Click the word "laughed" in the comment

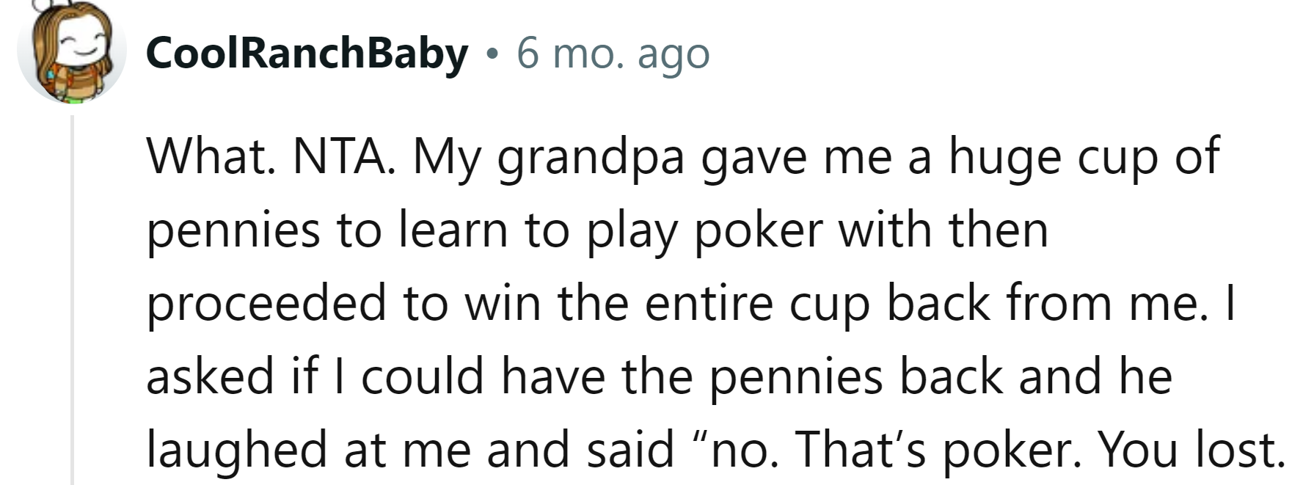(x=236, y=449)
